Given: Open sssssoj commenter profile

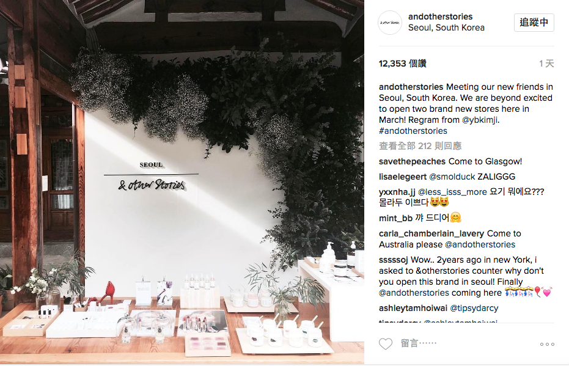Looking at the screenshot, I should (x=394, y=260).
